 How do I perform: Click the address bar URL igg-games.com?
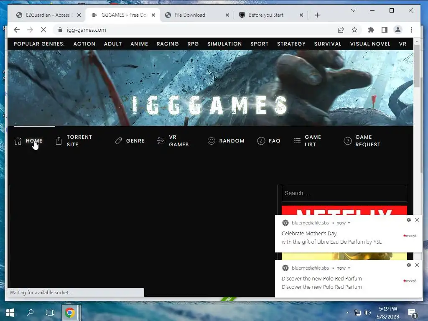pos(86,30)
